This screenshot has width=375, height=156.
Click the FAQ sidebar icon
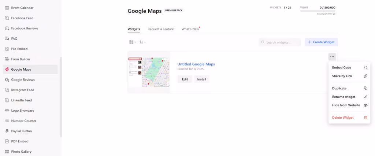click(7, 38)
